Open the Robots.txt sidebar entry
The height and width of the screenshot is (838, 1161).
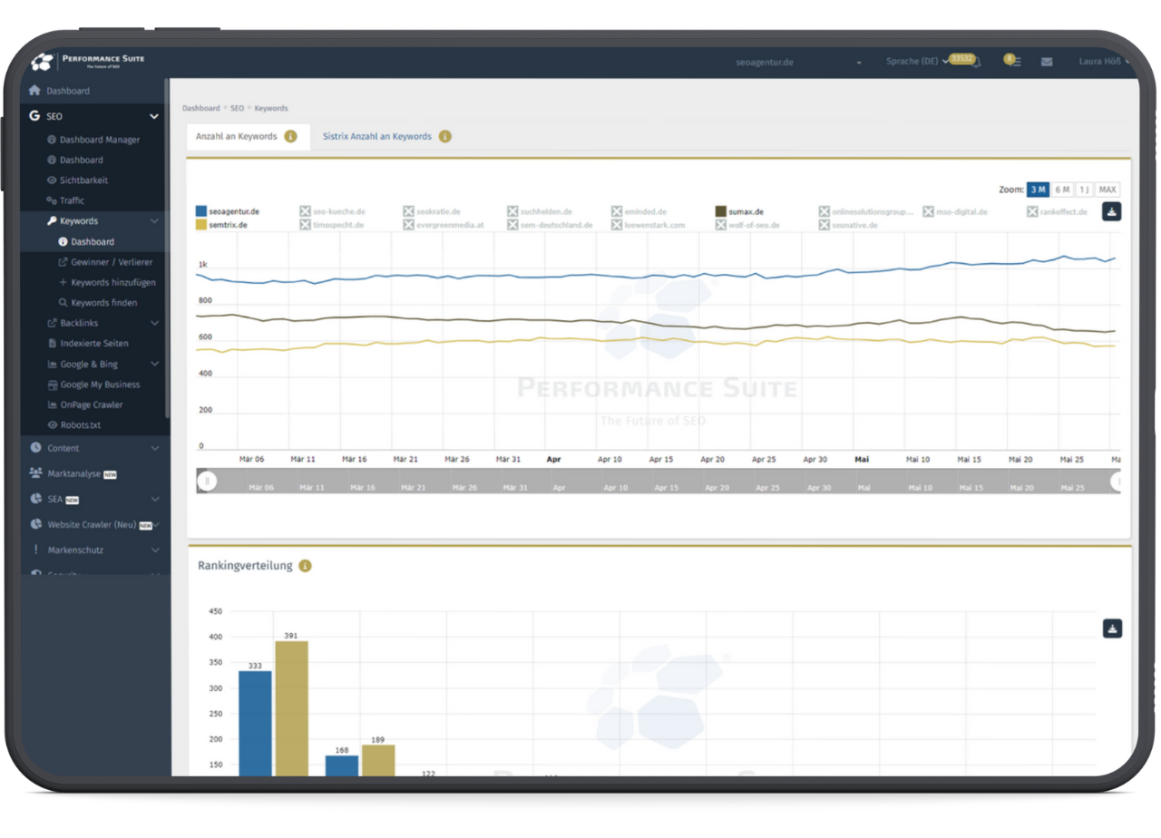coord(73,424)
